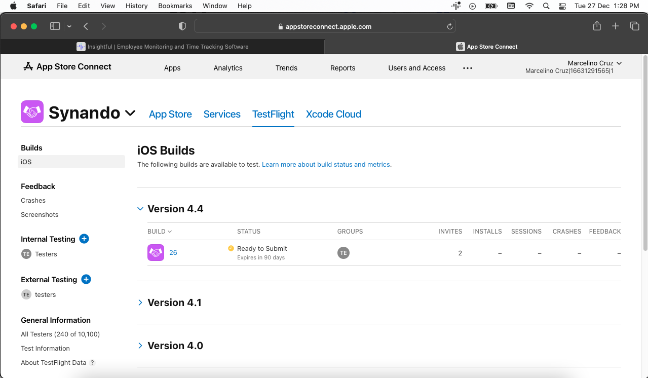
Task: Open internal Testers group
Action: pyautogui.click(x=46, y=254)
